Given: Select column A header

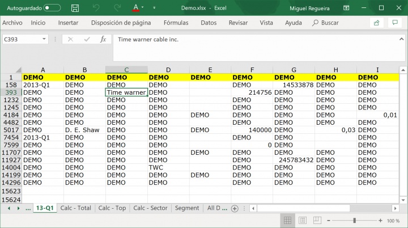Looking at the screenshot, I should [43, 70].
